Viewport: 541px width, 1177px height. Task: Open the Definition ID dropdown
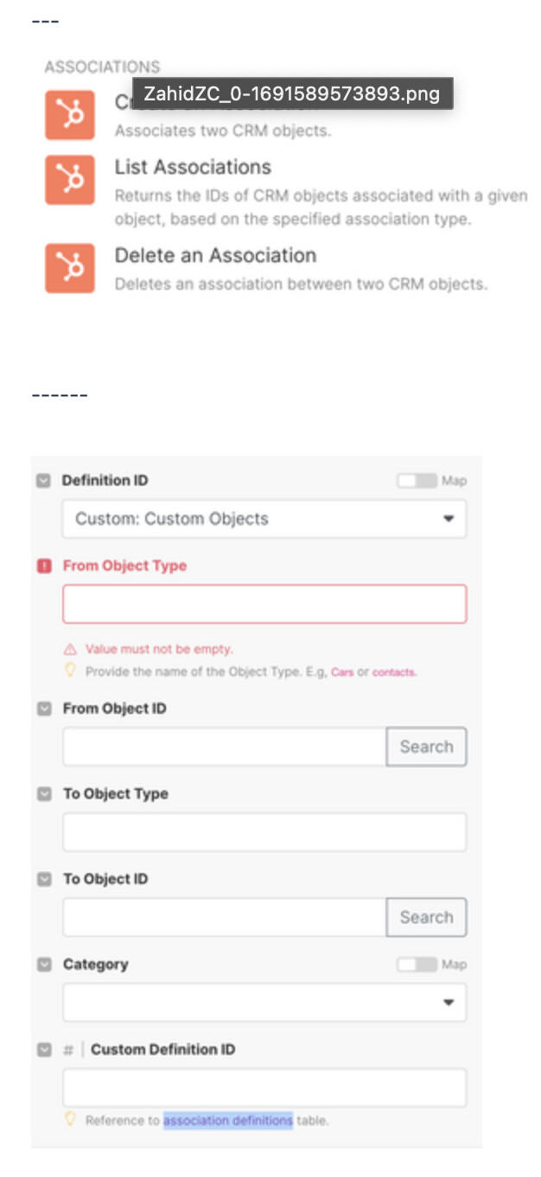click(264, 519)
